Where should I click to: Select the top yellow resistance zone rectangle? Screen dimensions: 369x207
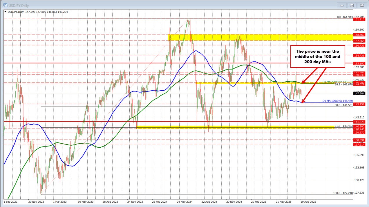(260, 37)
